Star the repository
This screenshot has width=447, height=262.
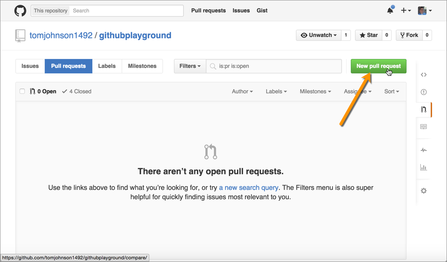click(369, 35)
